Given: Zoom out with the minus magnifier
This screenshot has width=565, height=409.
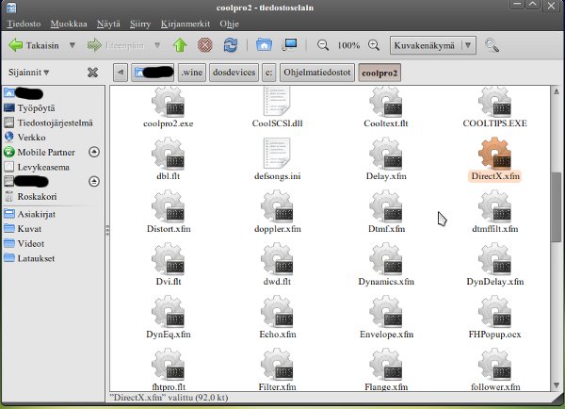Looking at the screenshot, I should (x=322, y=45).
